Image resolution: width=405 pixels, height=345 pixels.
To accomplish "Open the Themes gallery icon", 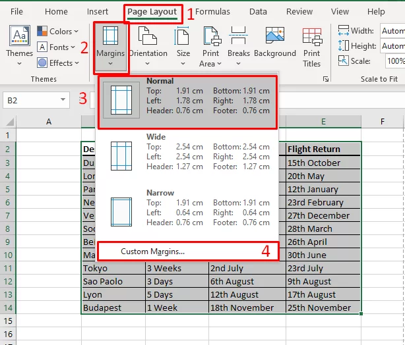I will tap(20, 36).
